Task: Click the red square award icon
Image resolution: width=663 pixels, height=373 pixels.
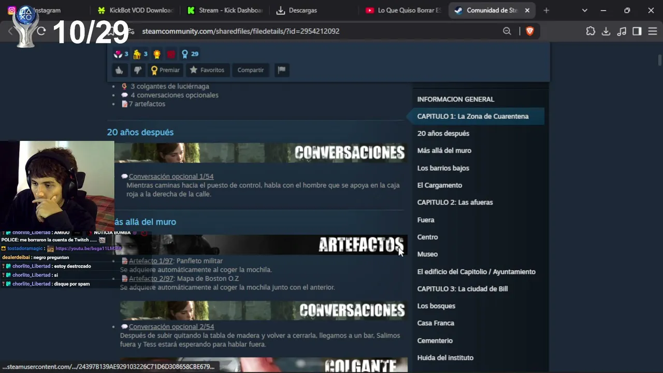Action: click(171, 54)
